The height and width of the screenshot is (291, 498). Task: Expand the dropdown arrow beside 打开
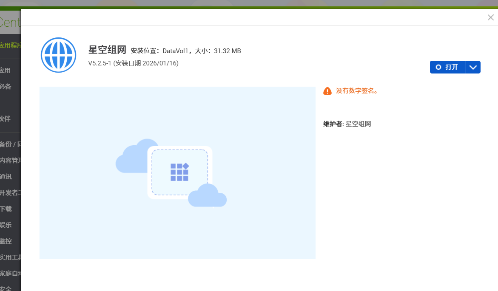point(473,67)
